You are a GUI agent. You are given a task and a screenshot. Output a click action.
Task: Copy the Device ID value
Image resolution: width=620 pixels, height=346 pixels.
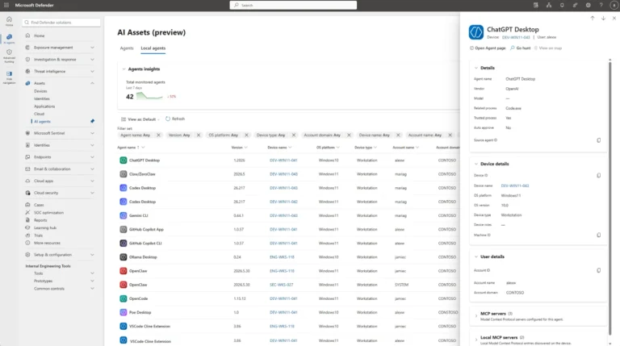(599, 175)
